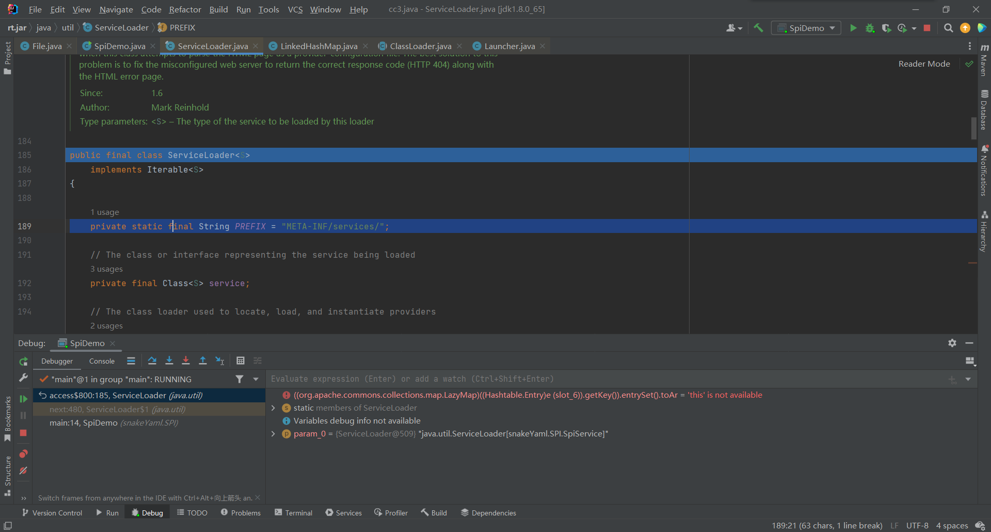Open the dropdown arrow right of the evaluate expression field

(968, 379)
